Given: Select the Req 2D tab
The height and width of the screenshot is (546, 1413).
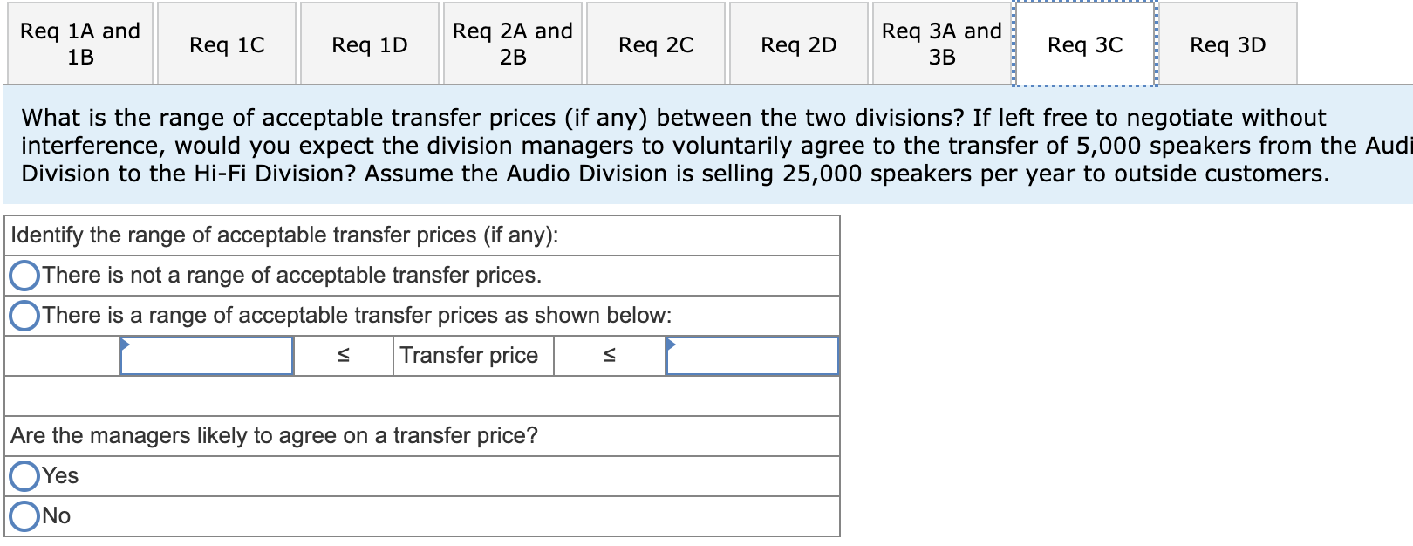Looking at the screenshot, I should click(x=798, y=42).
